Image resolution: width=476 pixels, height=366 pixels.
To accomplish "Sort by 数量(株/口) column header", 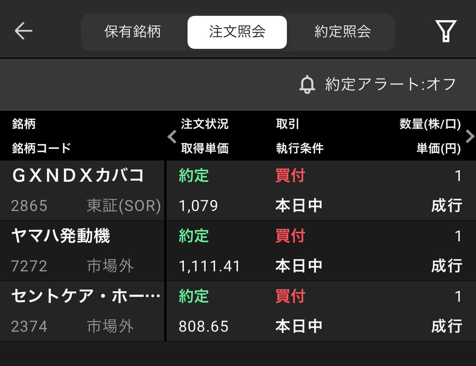I will 430,124.
